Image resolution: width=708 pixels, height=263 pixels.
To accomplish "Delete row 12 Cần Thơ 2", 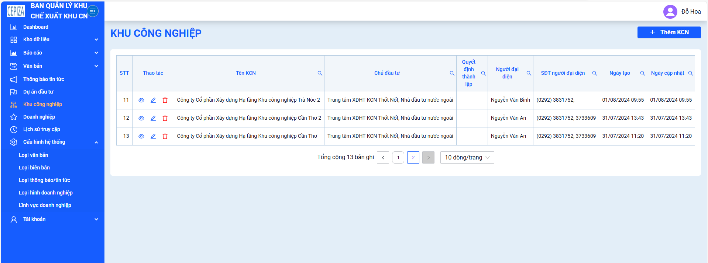I will tap(165, 118).
